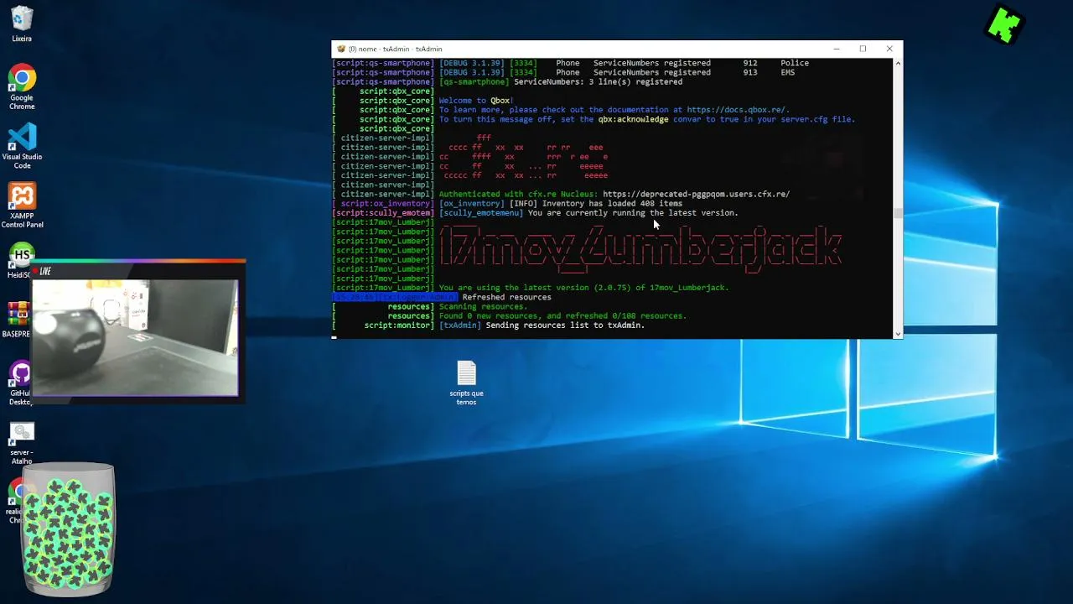
Task: Click the txAdmin window title bar icon
Action: pos(341,49)
